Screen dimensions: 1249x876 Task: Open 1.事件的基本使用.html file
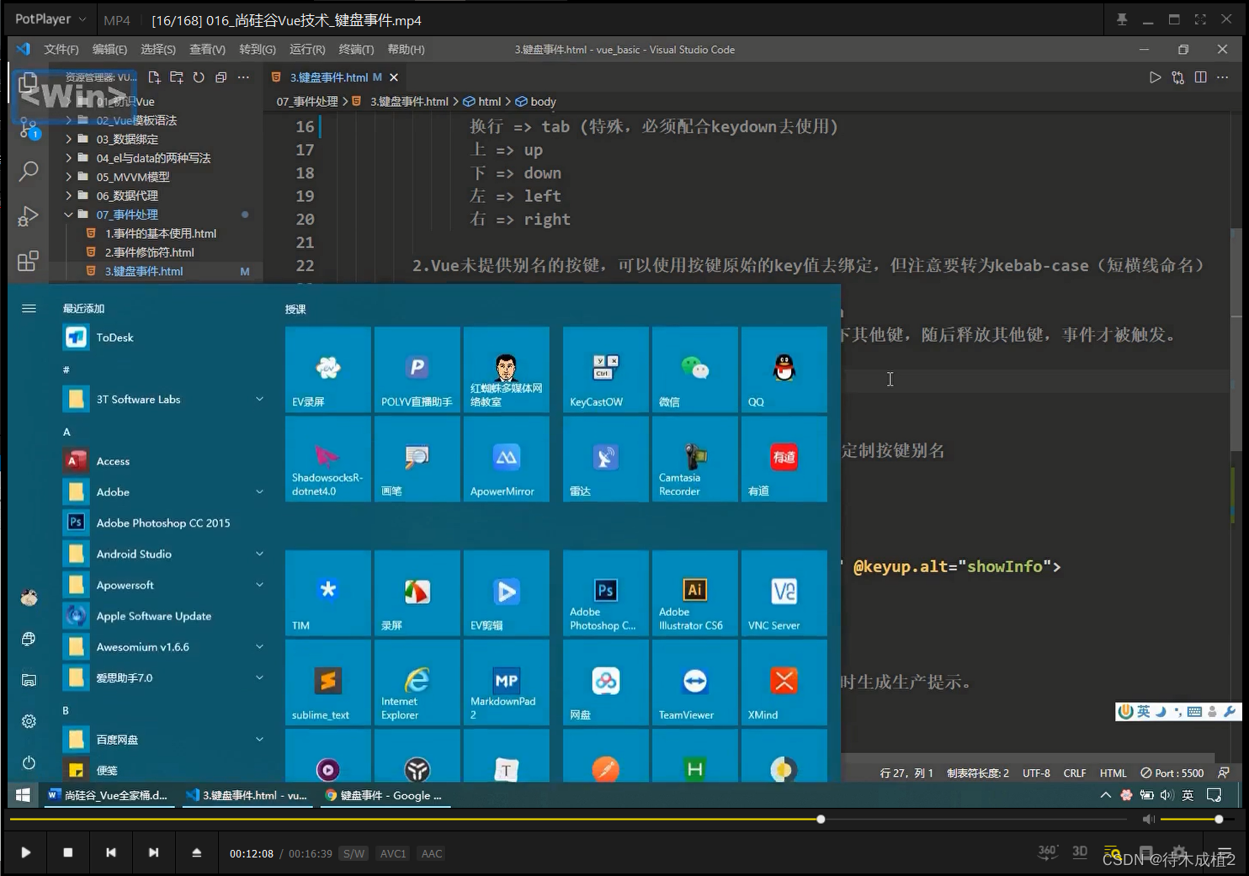coord(160,233)
